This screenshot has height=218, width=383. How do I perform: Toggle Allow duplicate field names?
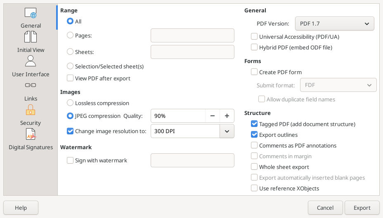click(262, 99)
